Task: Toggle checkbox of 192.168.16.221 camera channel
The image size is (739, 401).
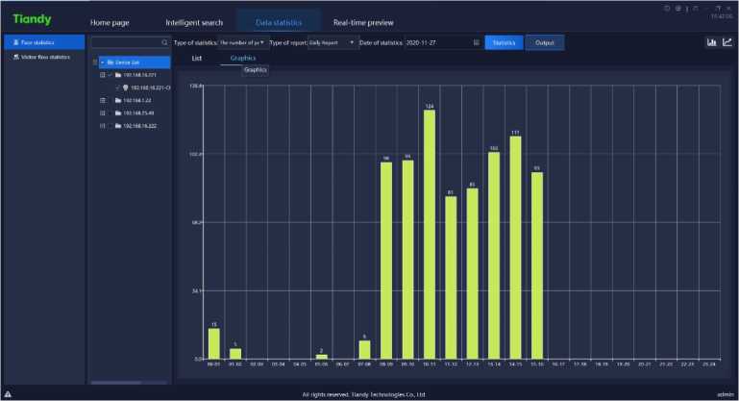Action: 117,88
